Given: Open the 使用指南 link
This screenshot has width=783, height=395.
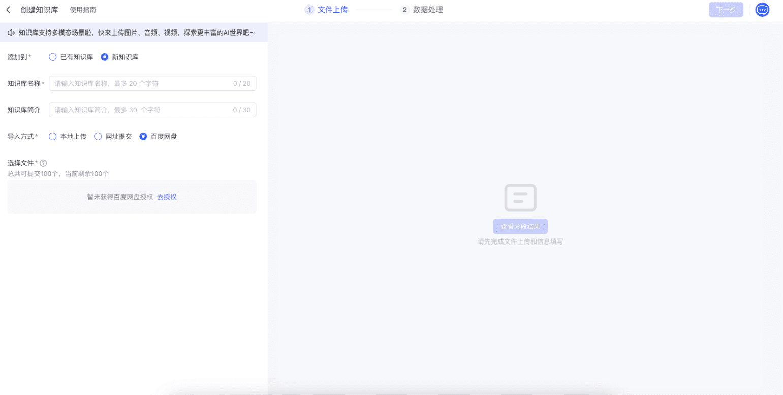Looking at the screenshot, I should coord(82,10).
